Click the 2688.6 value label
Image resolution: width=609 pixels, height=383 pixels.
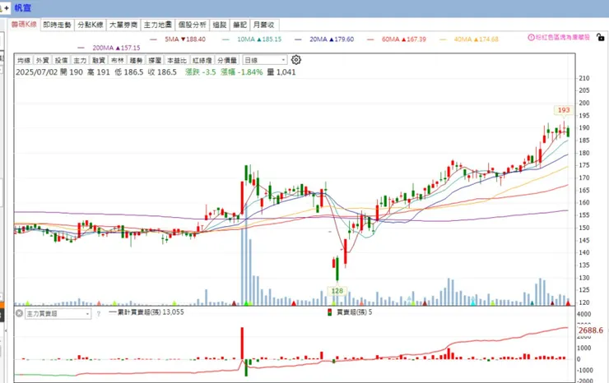591,330
